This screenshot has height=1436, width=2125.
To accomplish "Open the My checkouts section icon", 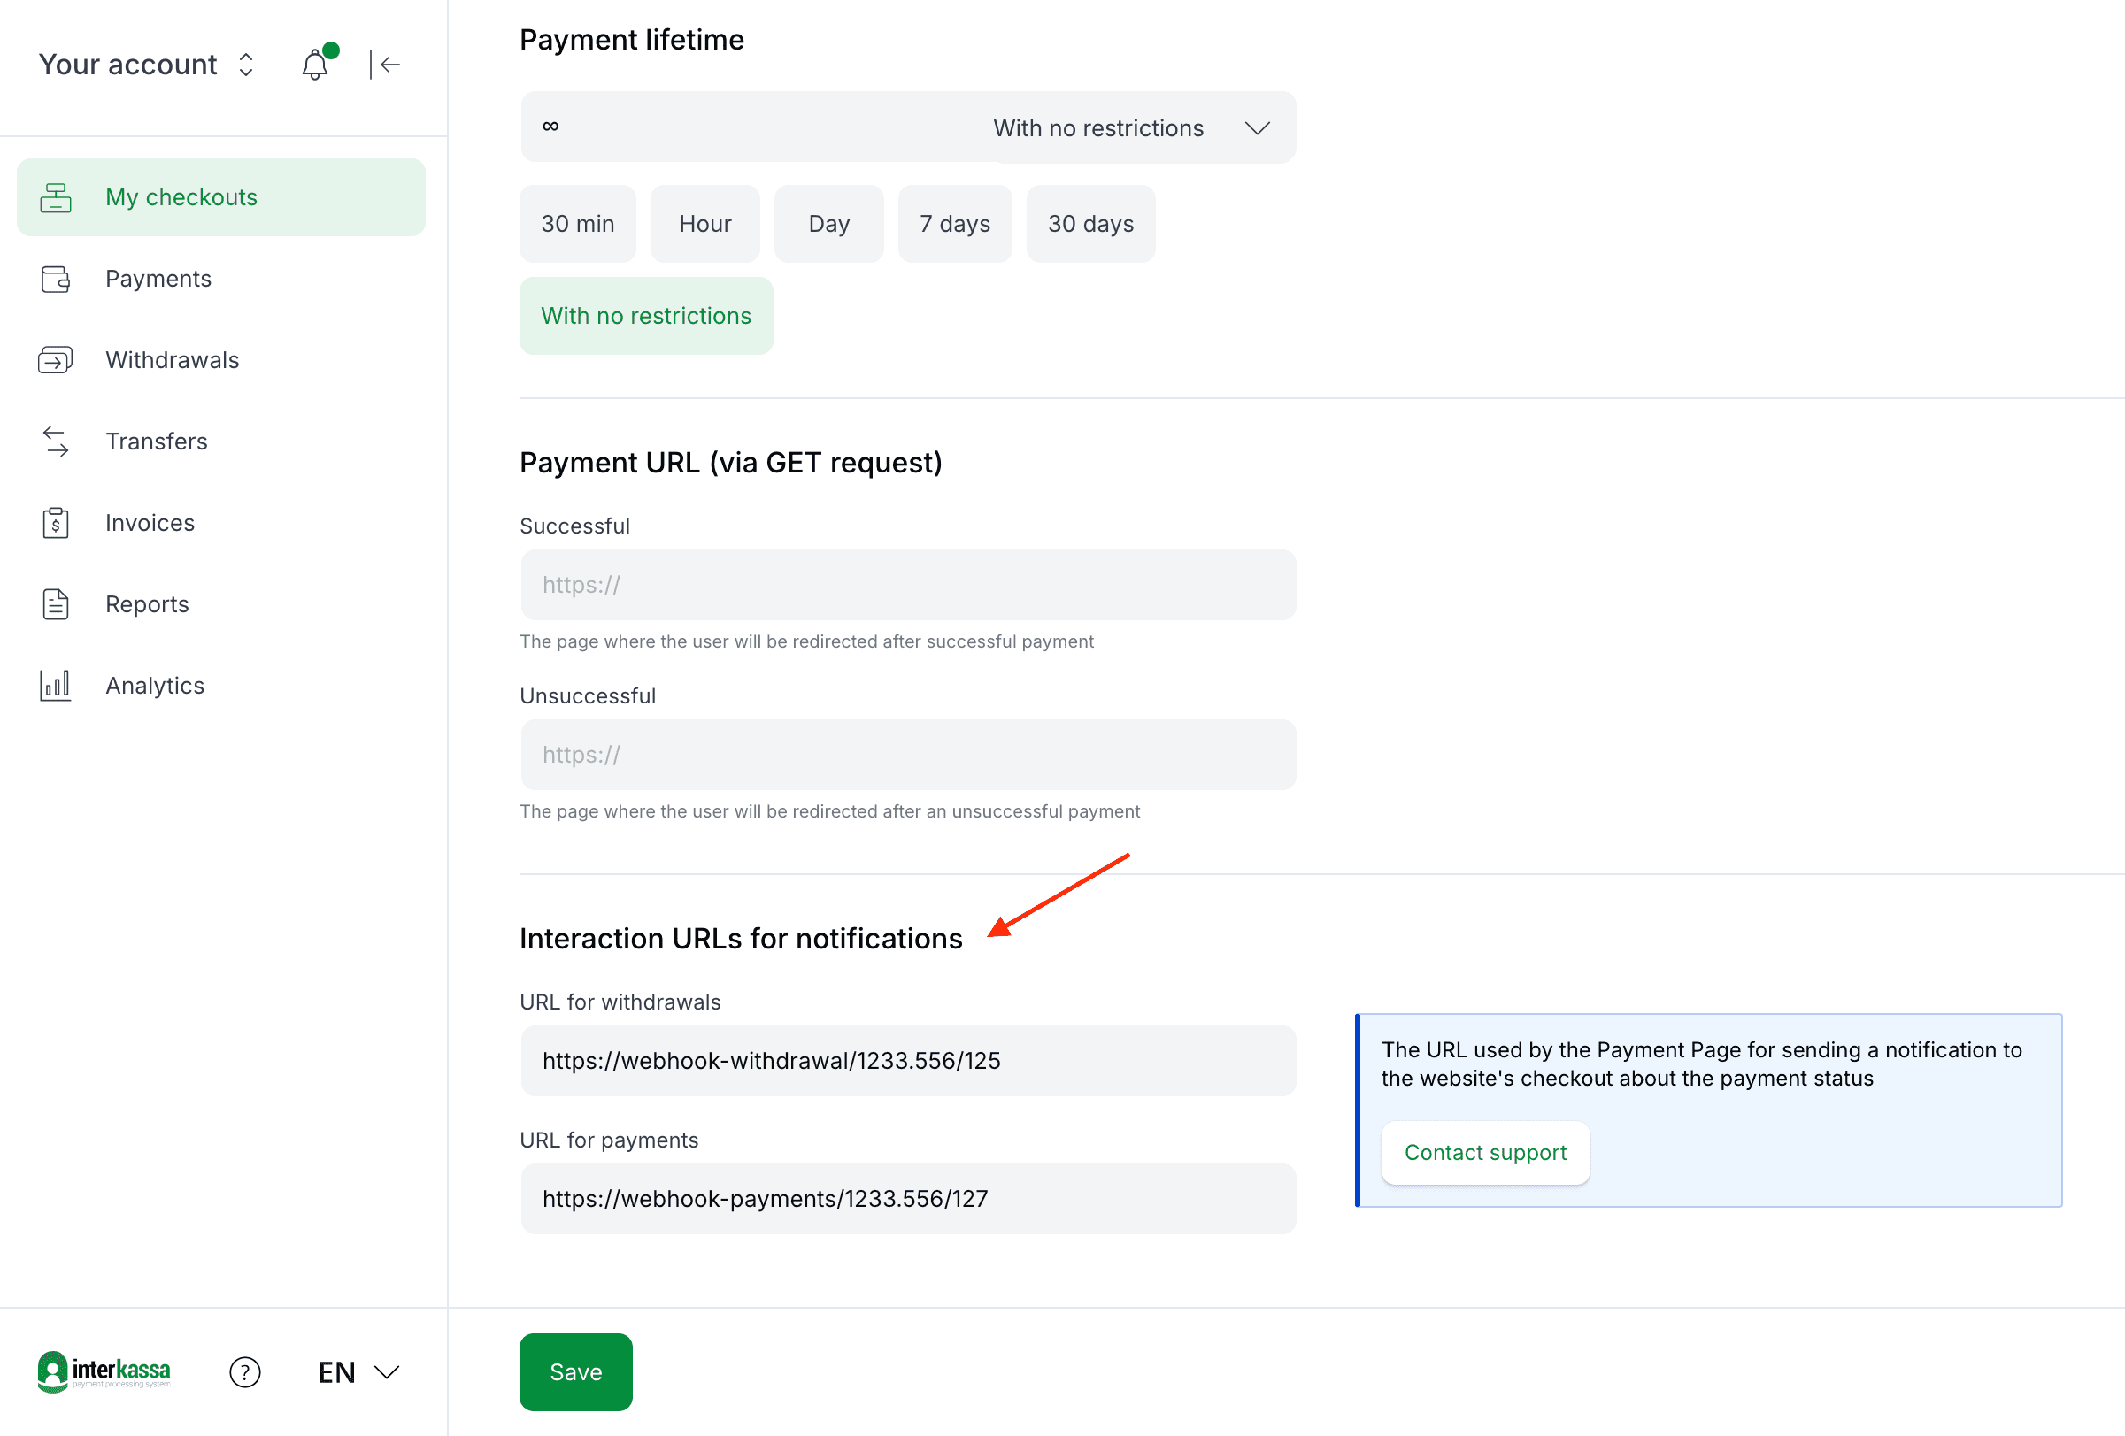I will (x=56, y=196).
